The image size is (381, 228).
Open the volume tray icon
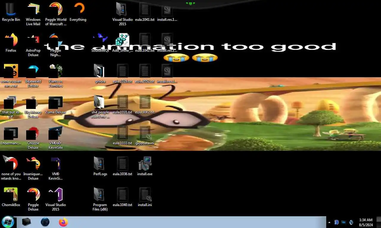coord(351,222)
